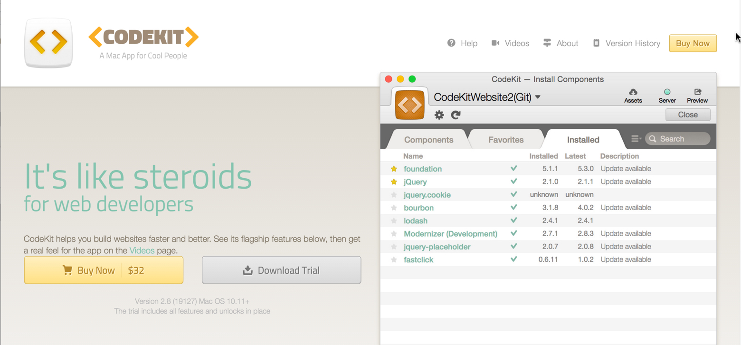This screenshot has height=345, width=741.
Task: Click the Version History document icon
Action: [596, 43]
